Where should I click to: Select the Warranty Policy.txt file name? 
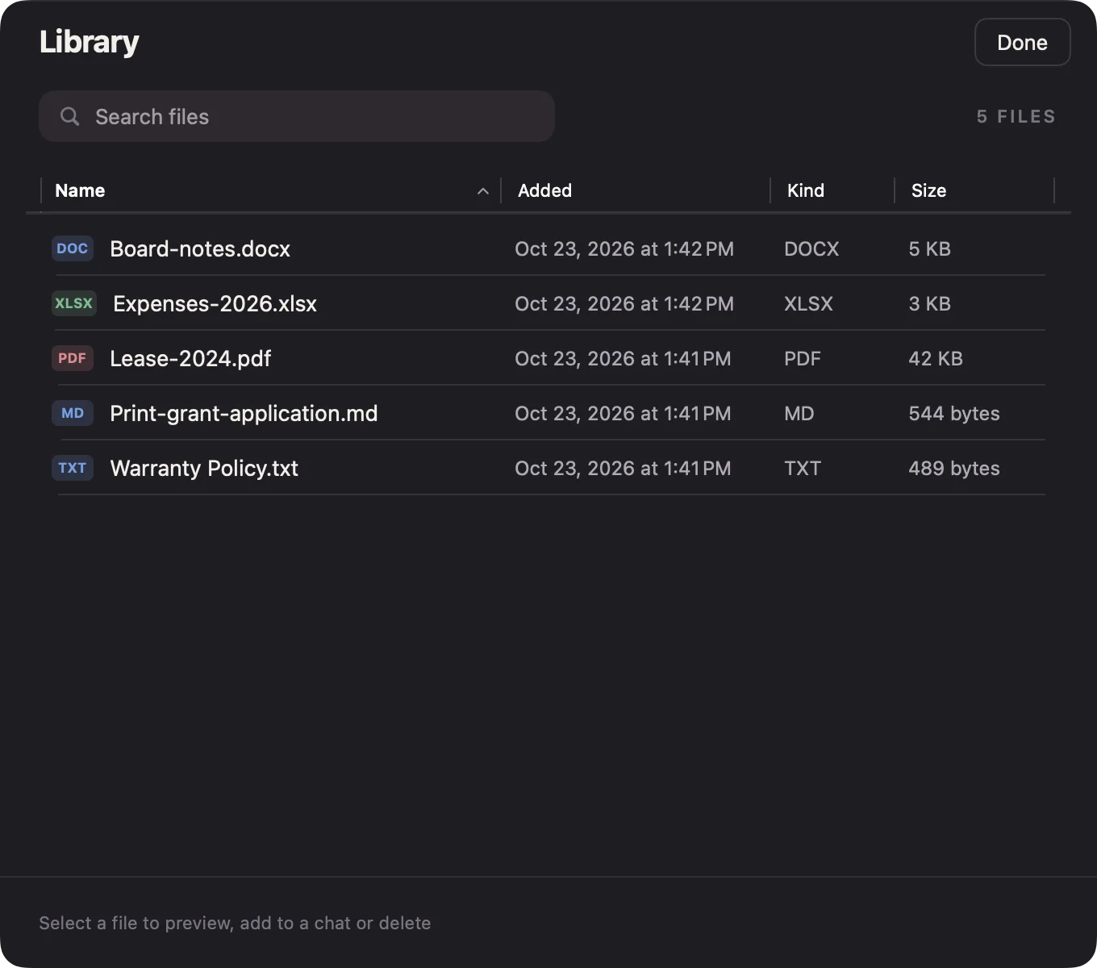pyautogui.click(x=204, y=468)
